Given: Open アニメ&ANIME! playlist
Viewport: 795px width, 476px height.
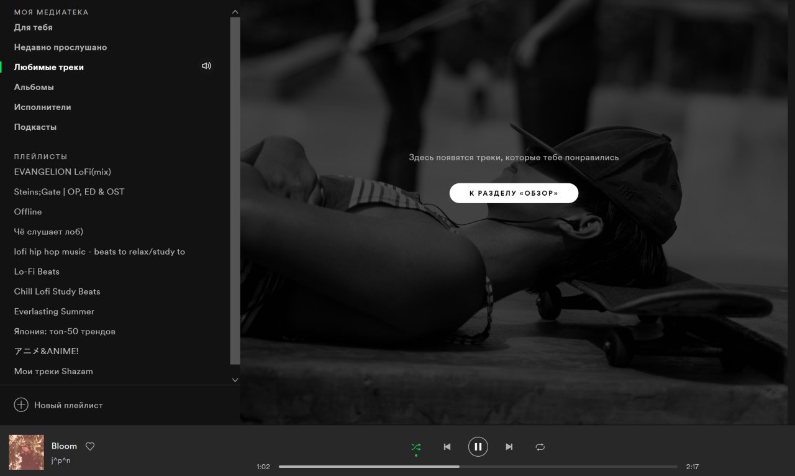Looking at the screenshot, I should [46, 351].
